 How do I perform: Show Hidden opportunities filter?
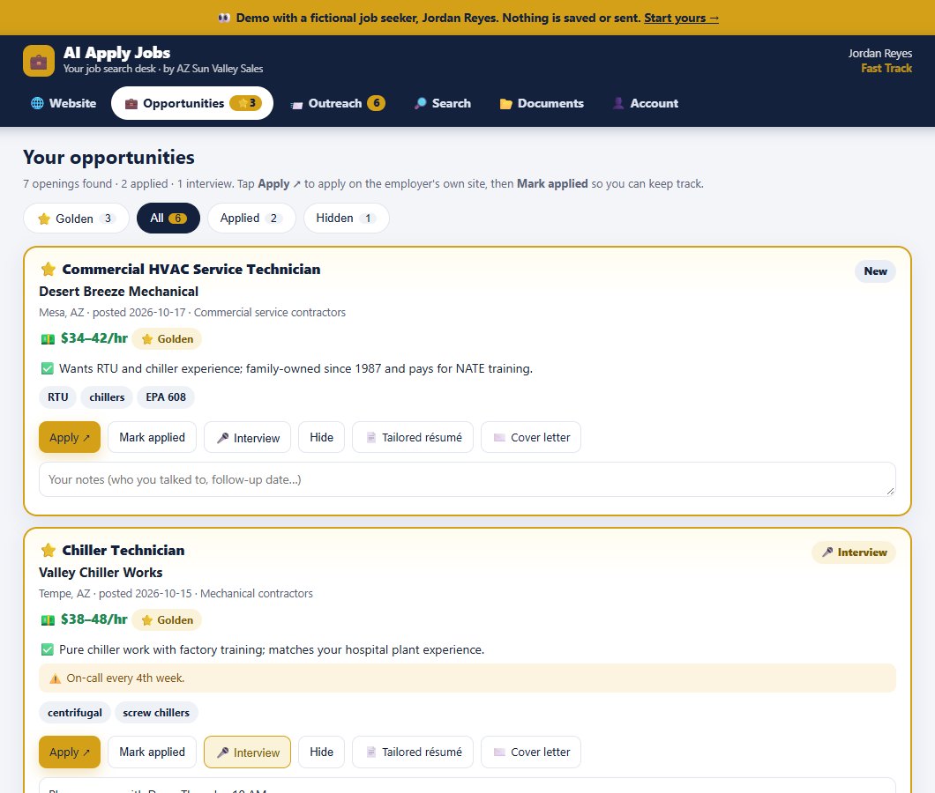(x=347, y=218)
